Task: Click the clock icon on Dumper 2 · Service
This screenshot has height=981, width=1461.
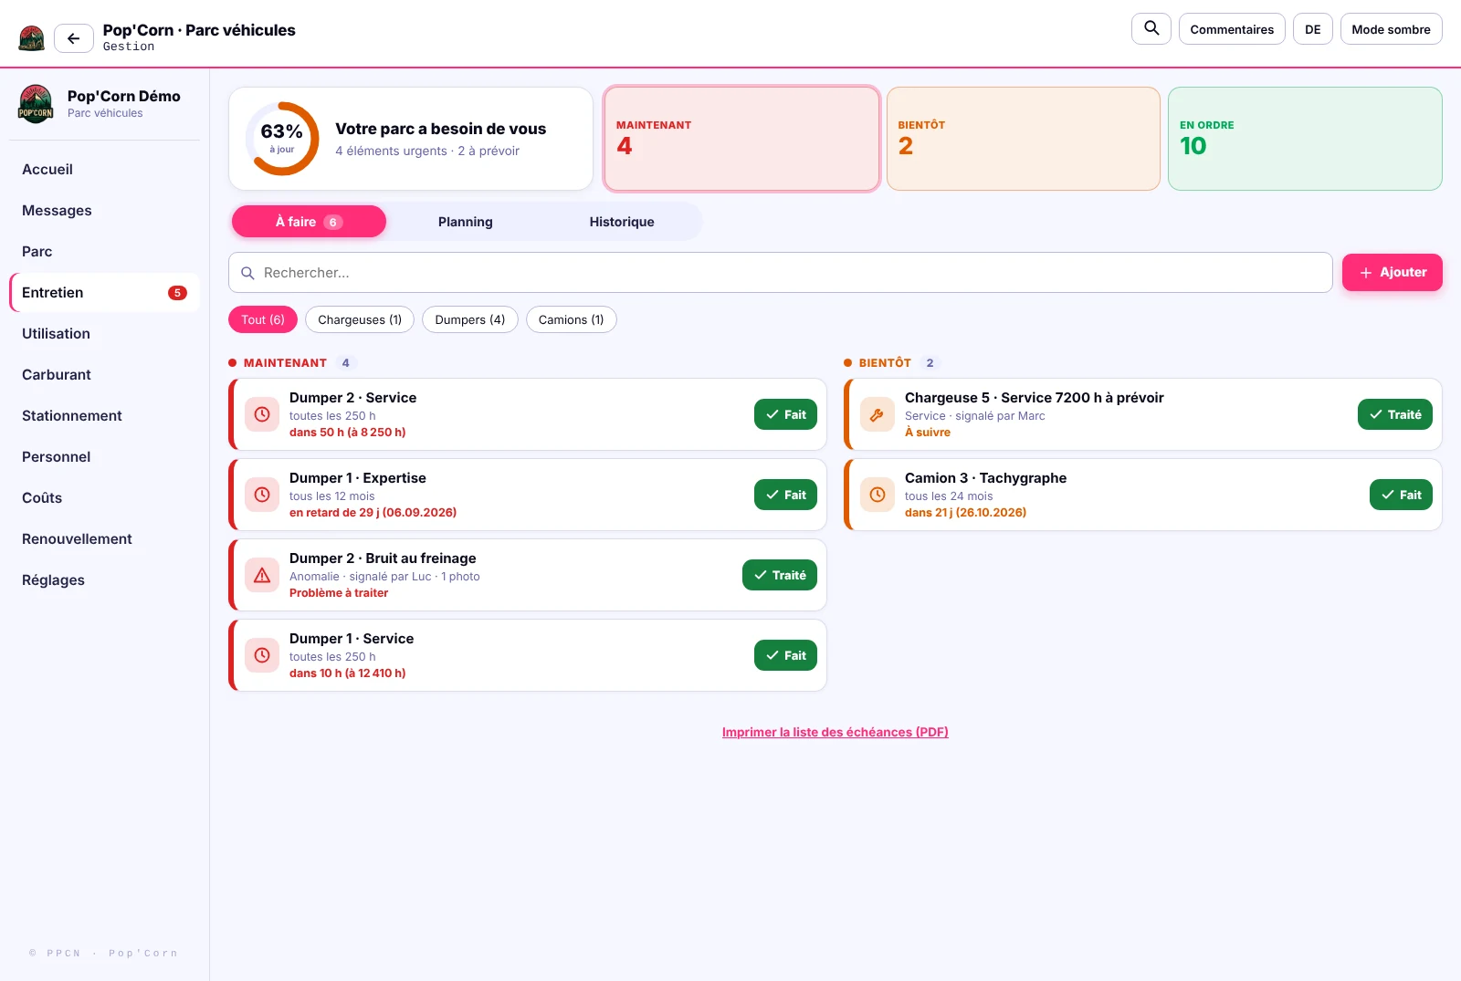Action: [262, 414]
